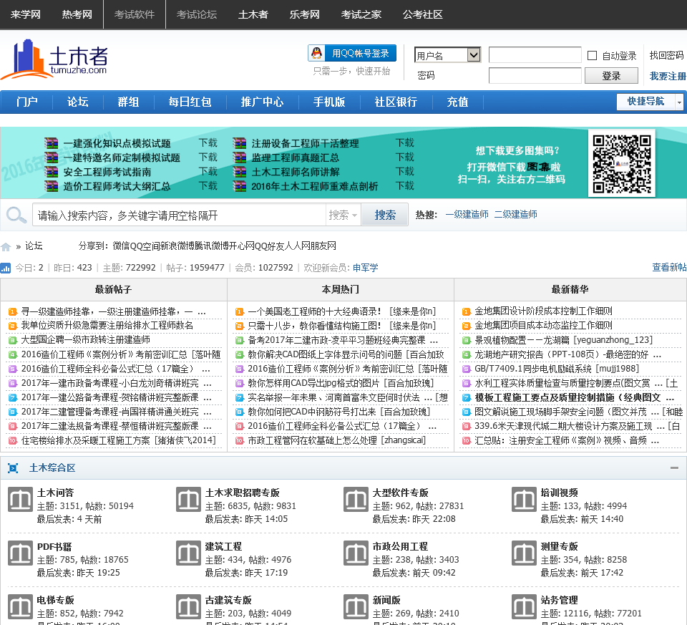Click the 大型软件专版 forum icon
The image size is (687, 625).
pos(356,500)
